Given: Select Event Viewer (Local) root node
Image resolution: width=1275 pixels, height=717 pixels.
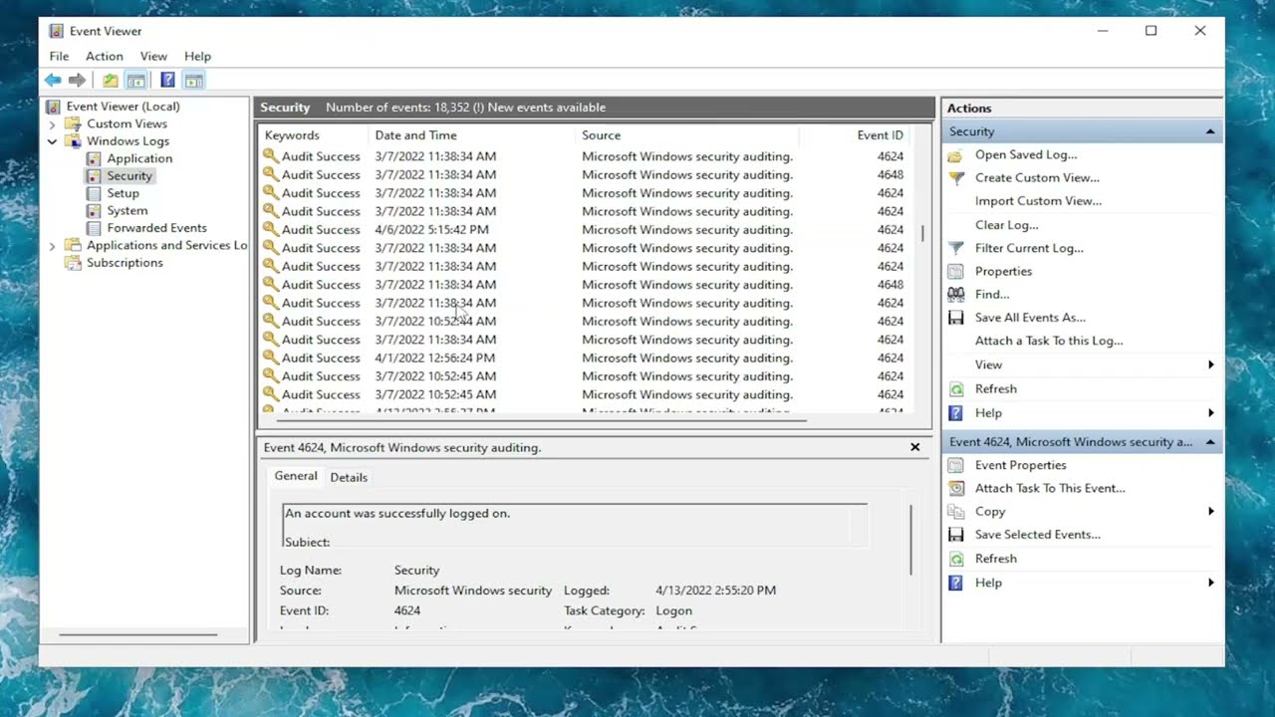Looking at the screenshot, I should pos(123,107).
